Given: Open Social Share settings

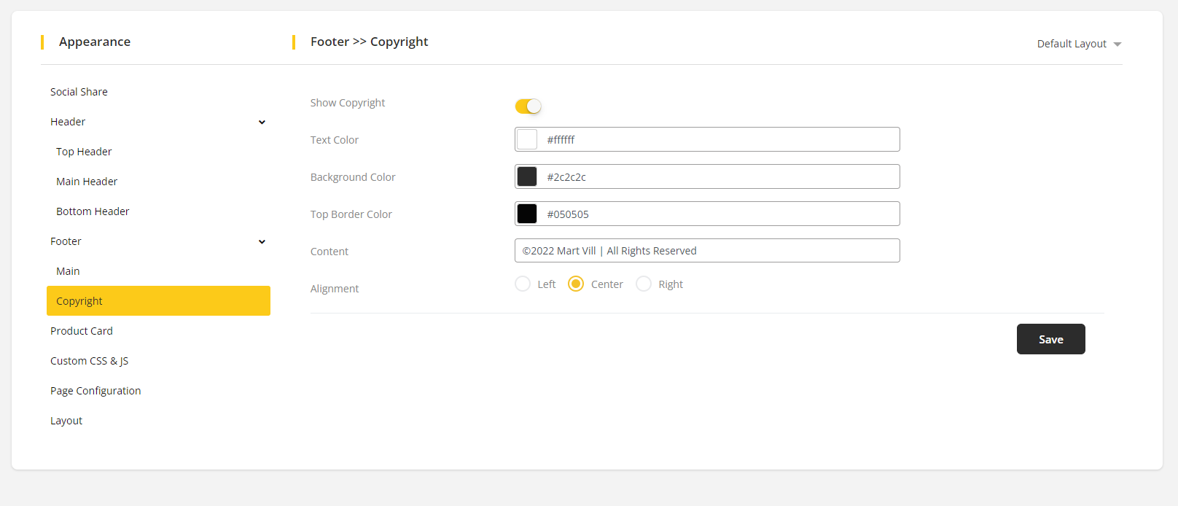Looking at the screenshot, I should (x=79, y=92).
